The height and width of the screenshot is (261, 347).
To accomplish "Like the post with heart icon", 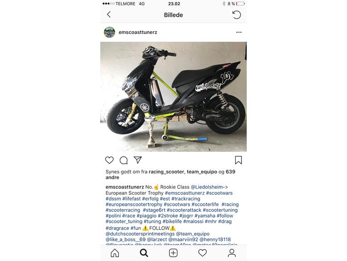I will point(109,160).
